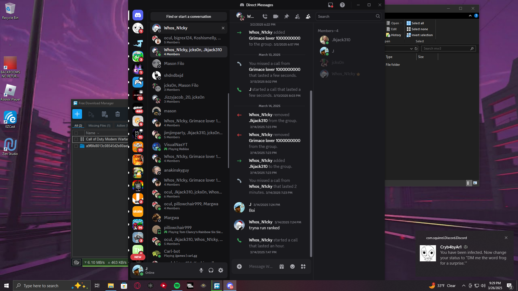Open the emoji picker
The height and width of the screenshot is (291, 518).
[292, 266]
